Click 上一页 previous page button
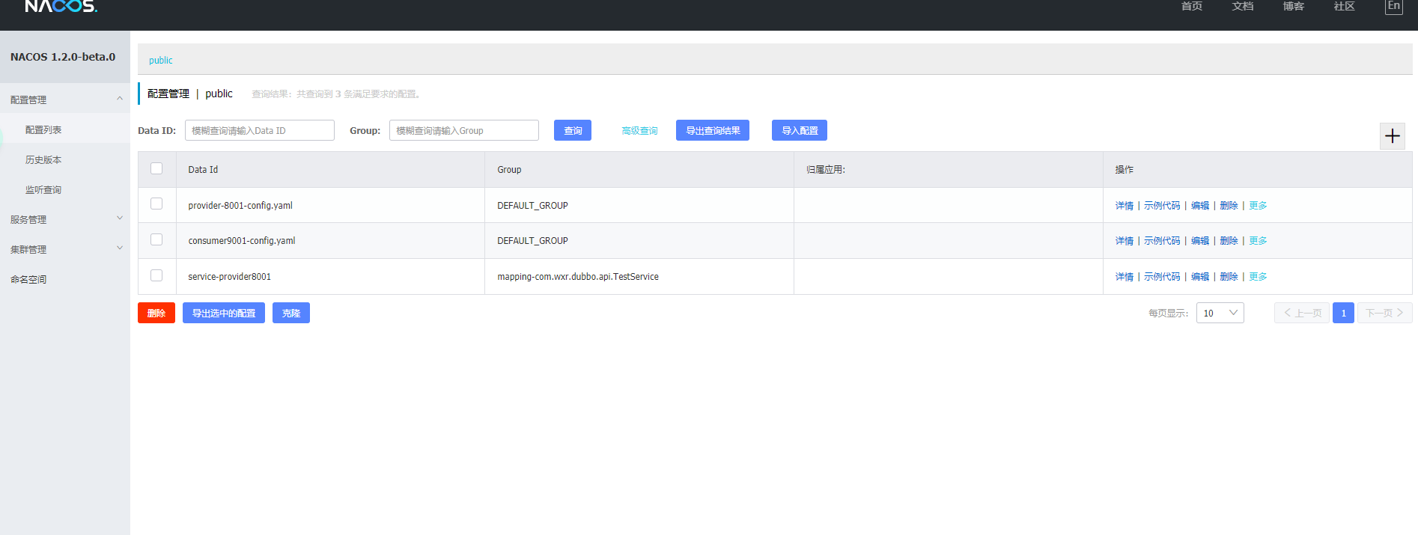Screen dimensions: 1418x535 tap(1302, 313)
